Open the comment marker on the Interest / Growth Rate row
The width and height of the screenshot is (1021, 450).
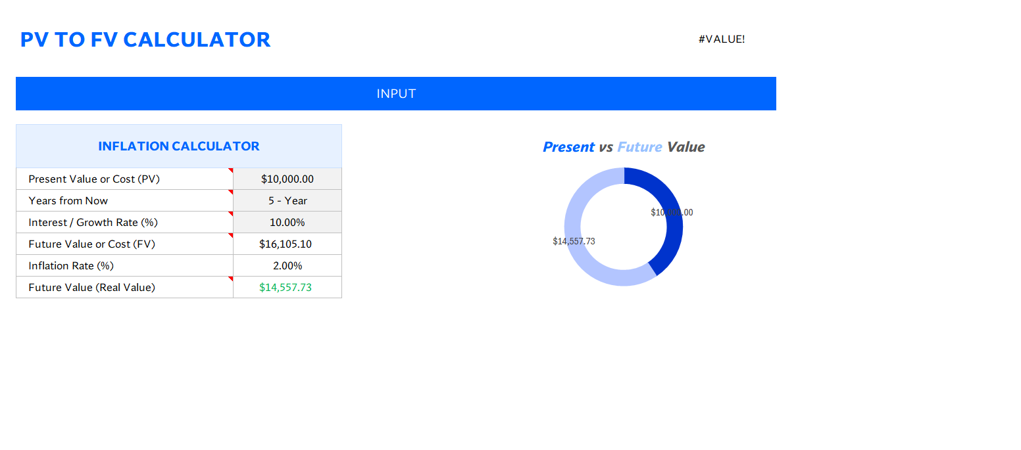[x=231, y=214]
